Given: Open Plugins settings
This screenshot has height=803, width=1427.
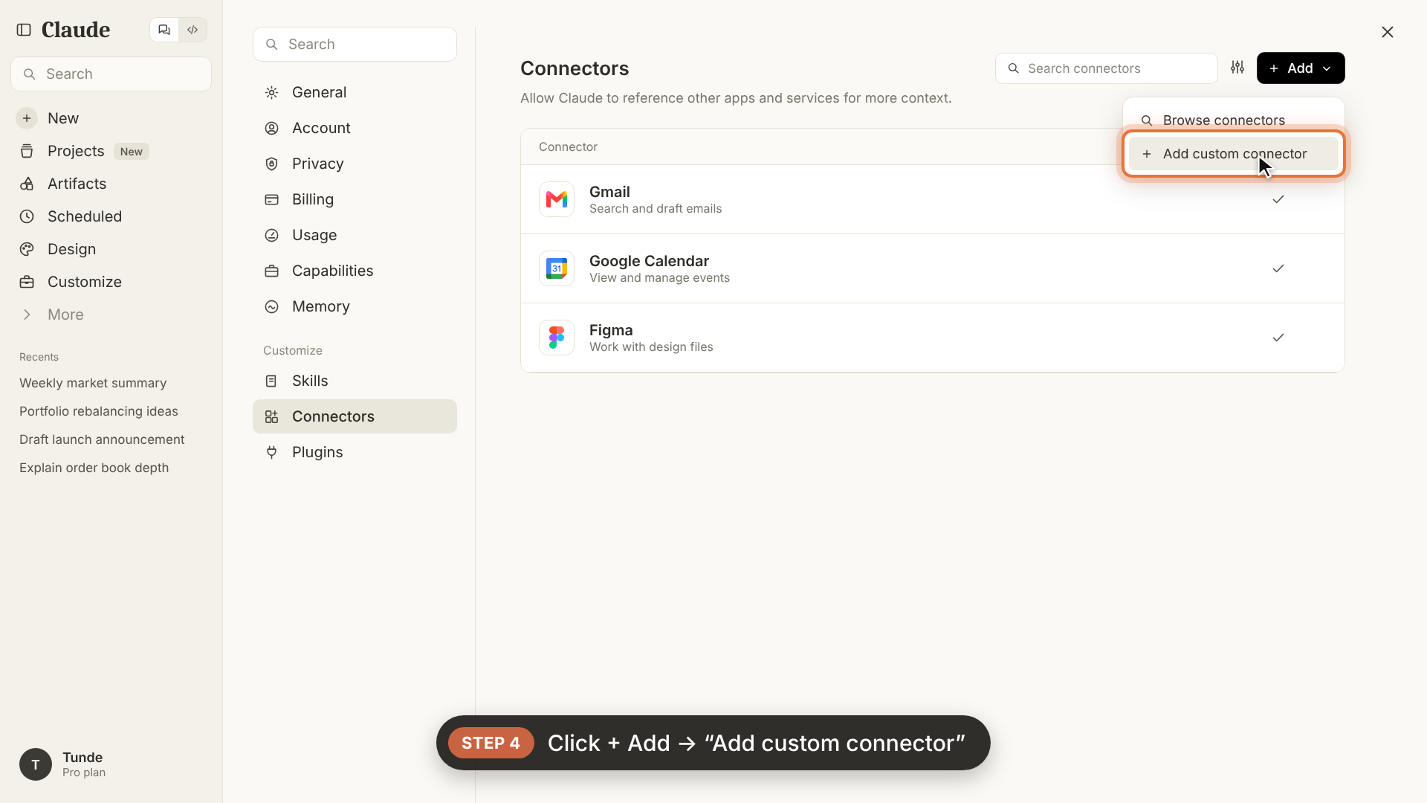Looking at the screenshot, I should point(355,452).
